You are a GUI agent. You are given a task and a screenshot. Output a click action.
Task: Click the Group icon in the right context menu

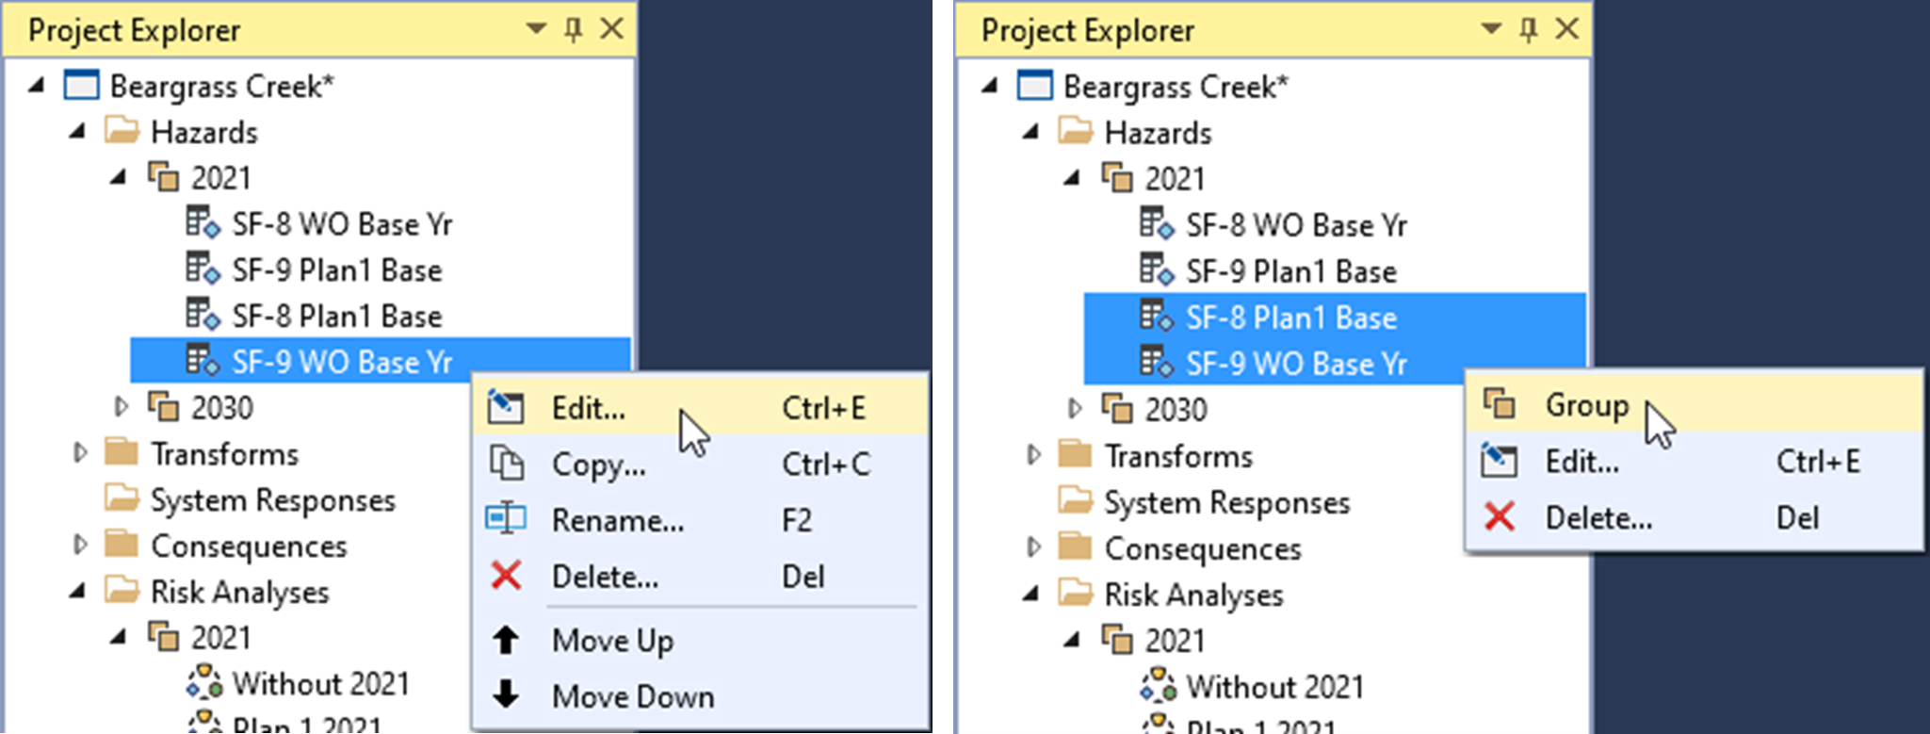[x=1500, y=405]
